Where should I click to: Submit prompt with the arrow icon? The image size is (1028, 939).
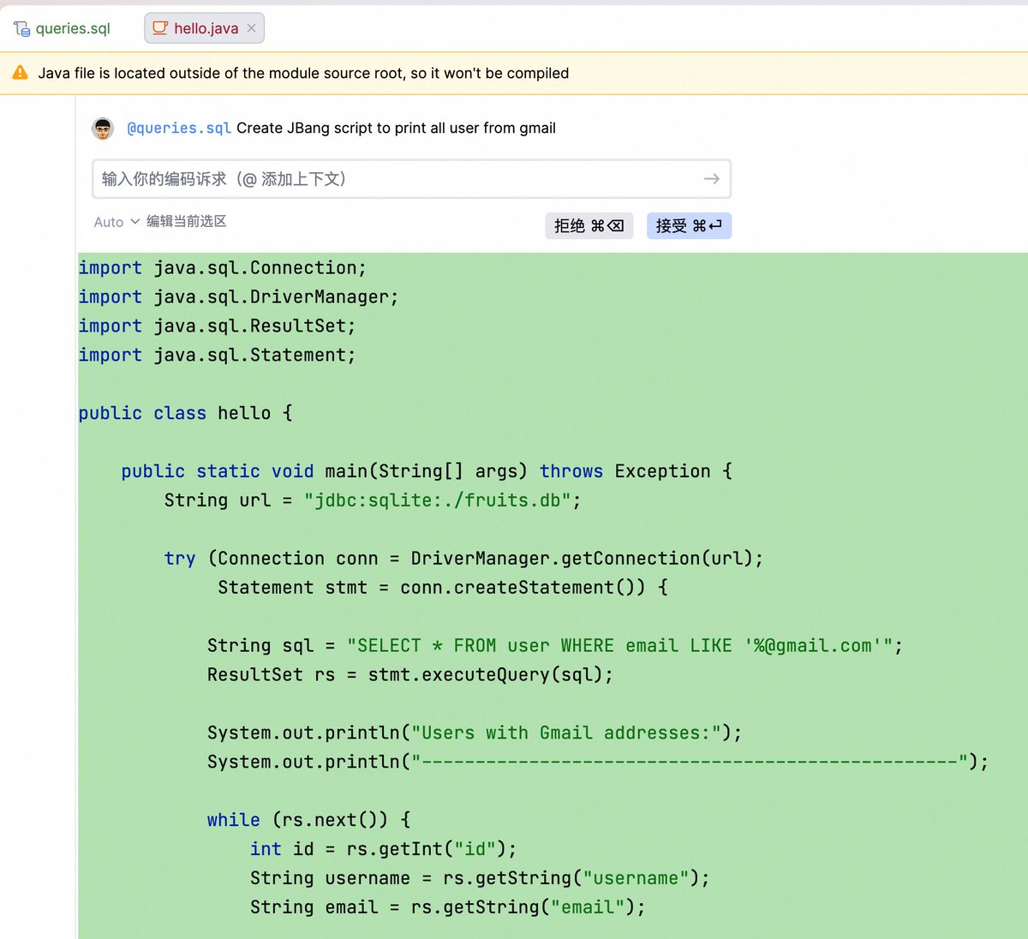(x=711, y=179)
